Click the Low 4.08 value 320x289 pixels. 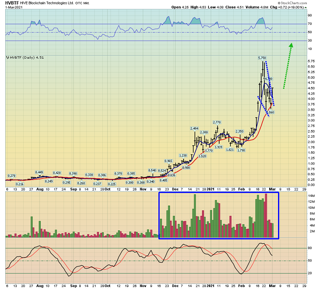[216, 7]
